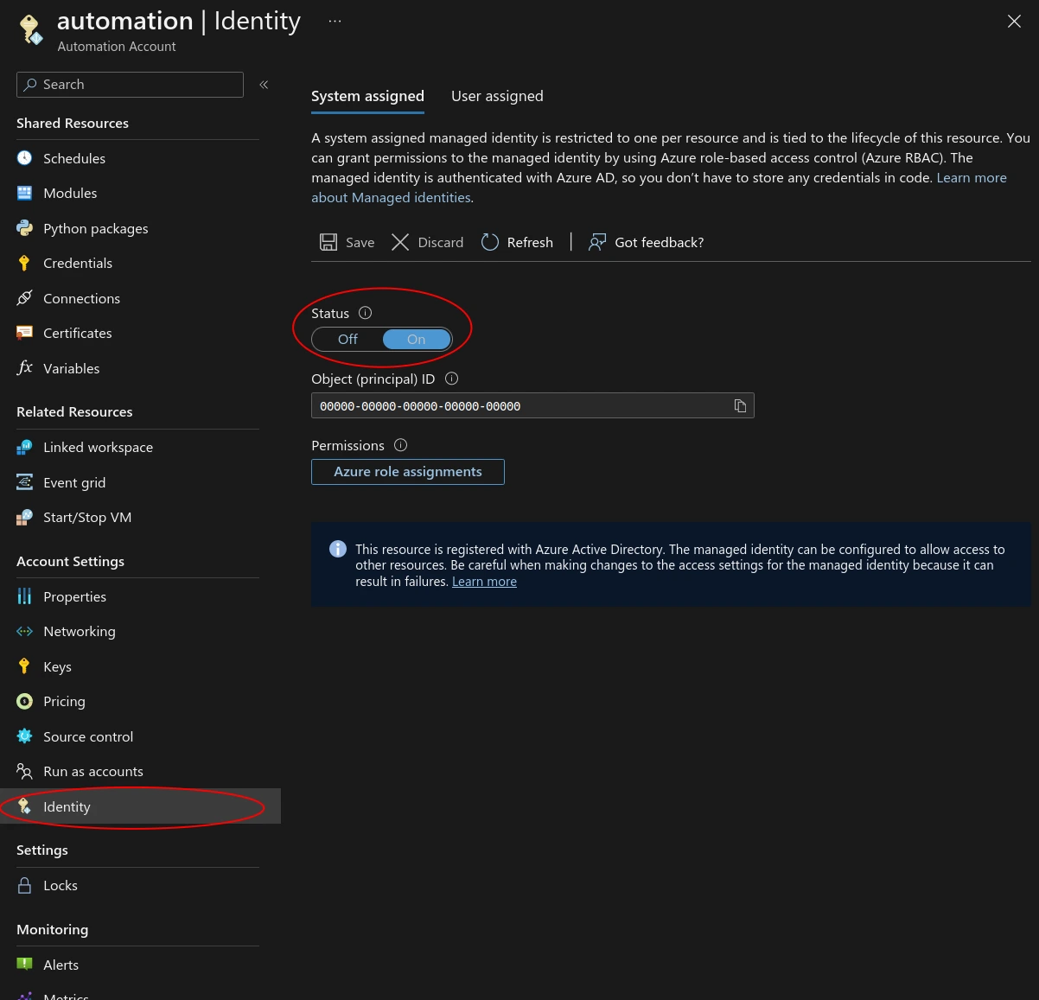Click the Pricing circle icon
The height and width of the screenshot is (1000, 1039).
[x=24, y=701]
